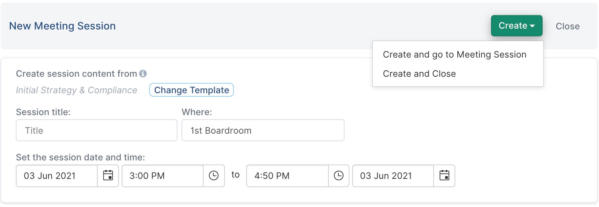Click the end date field after 4:50 PM

[x=393, y=176]
